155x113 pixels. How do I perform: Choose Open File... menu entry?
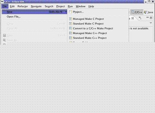pos(34,17)
